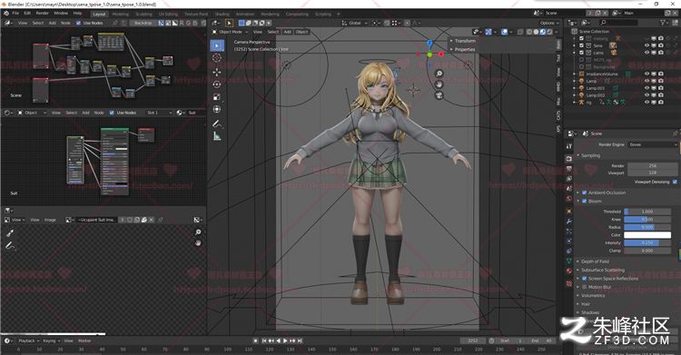Image resolution: width=681 pixels, height=355 pixels.
Task: Select the Annotate pencil tool
Action: (217, 123)
